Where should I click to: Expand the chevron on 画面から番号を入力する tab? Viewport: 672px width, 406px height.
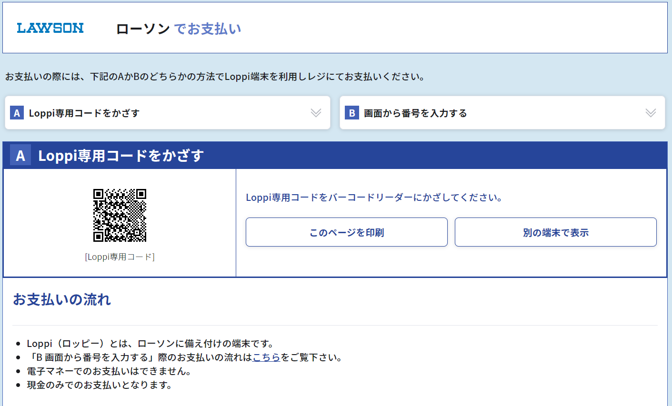click(x=651, y=113)
